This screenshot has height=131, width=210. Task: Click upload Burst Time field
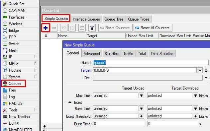119,124
